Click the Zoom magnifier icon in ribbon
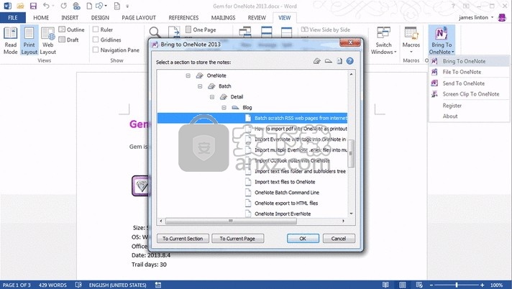 155,32
